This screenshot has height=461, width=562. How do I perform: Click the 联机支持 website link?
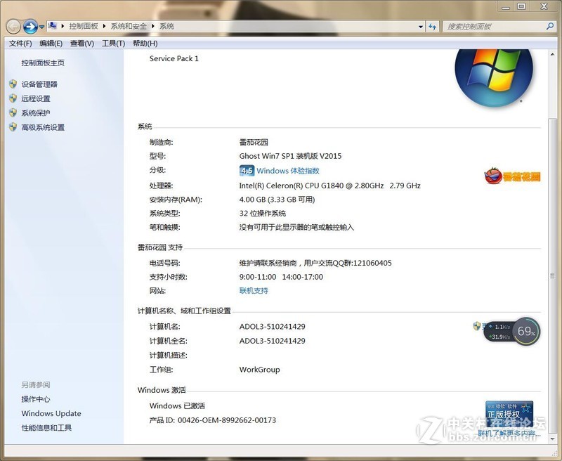coord(254,291)
